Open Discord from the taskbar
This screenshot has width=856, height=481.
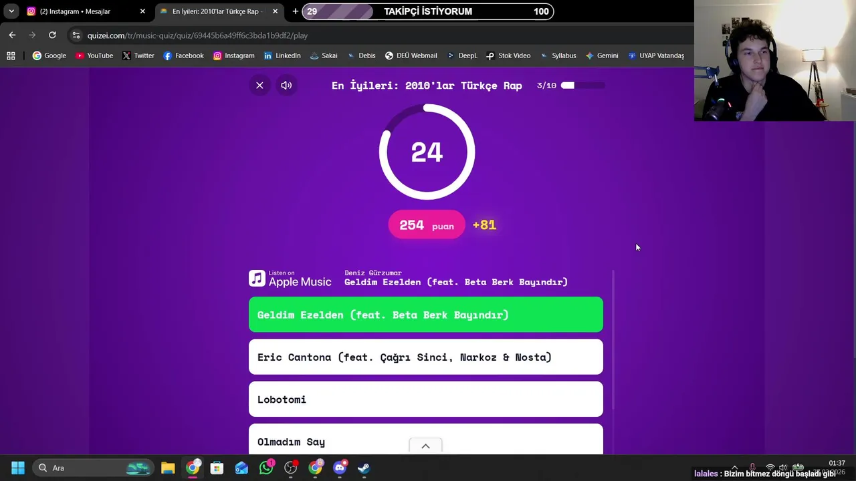pos(340,468)
